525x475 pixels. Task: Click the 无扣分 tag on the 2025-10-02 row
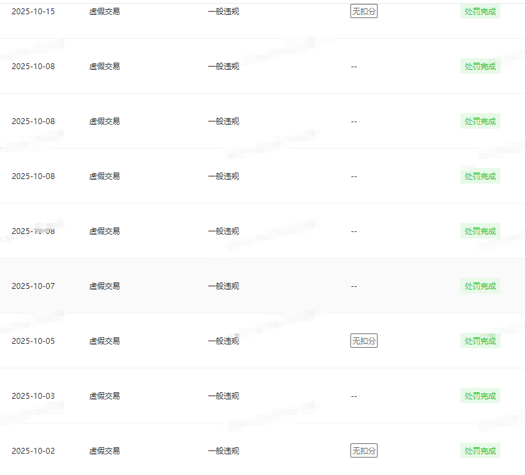click(x=363, y=450)
